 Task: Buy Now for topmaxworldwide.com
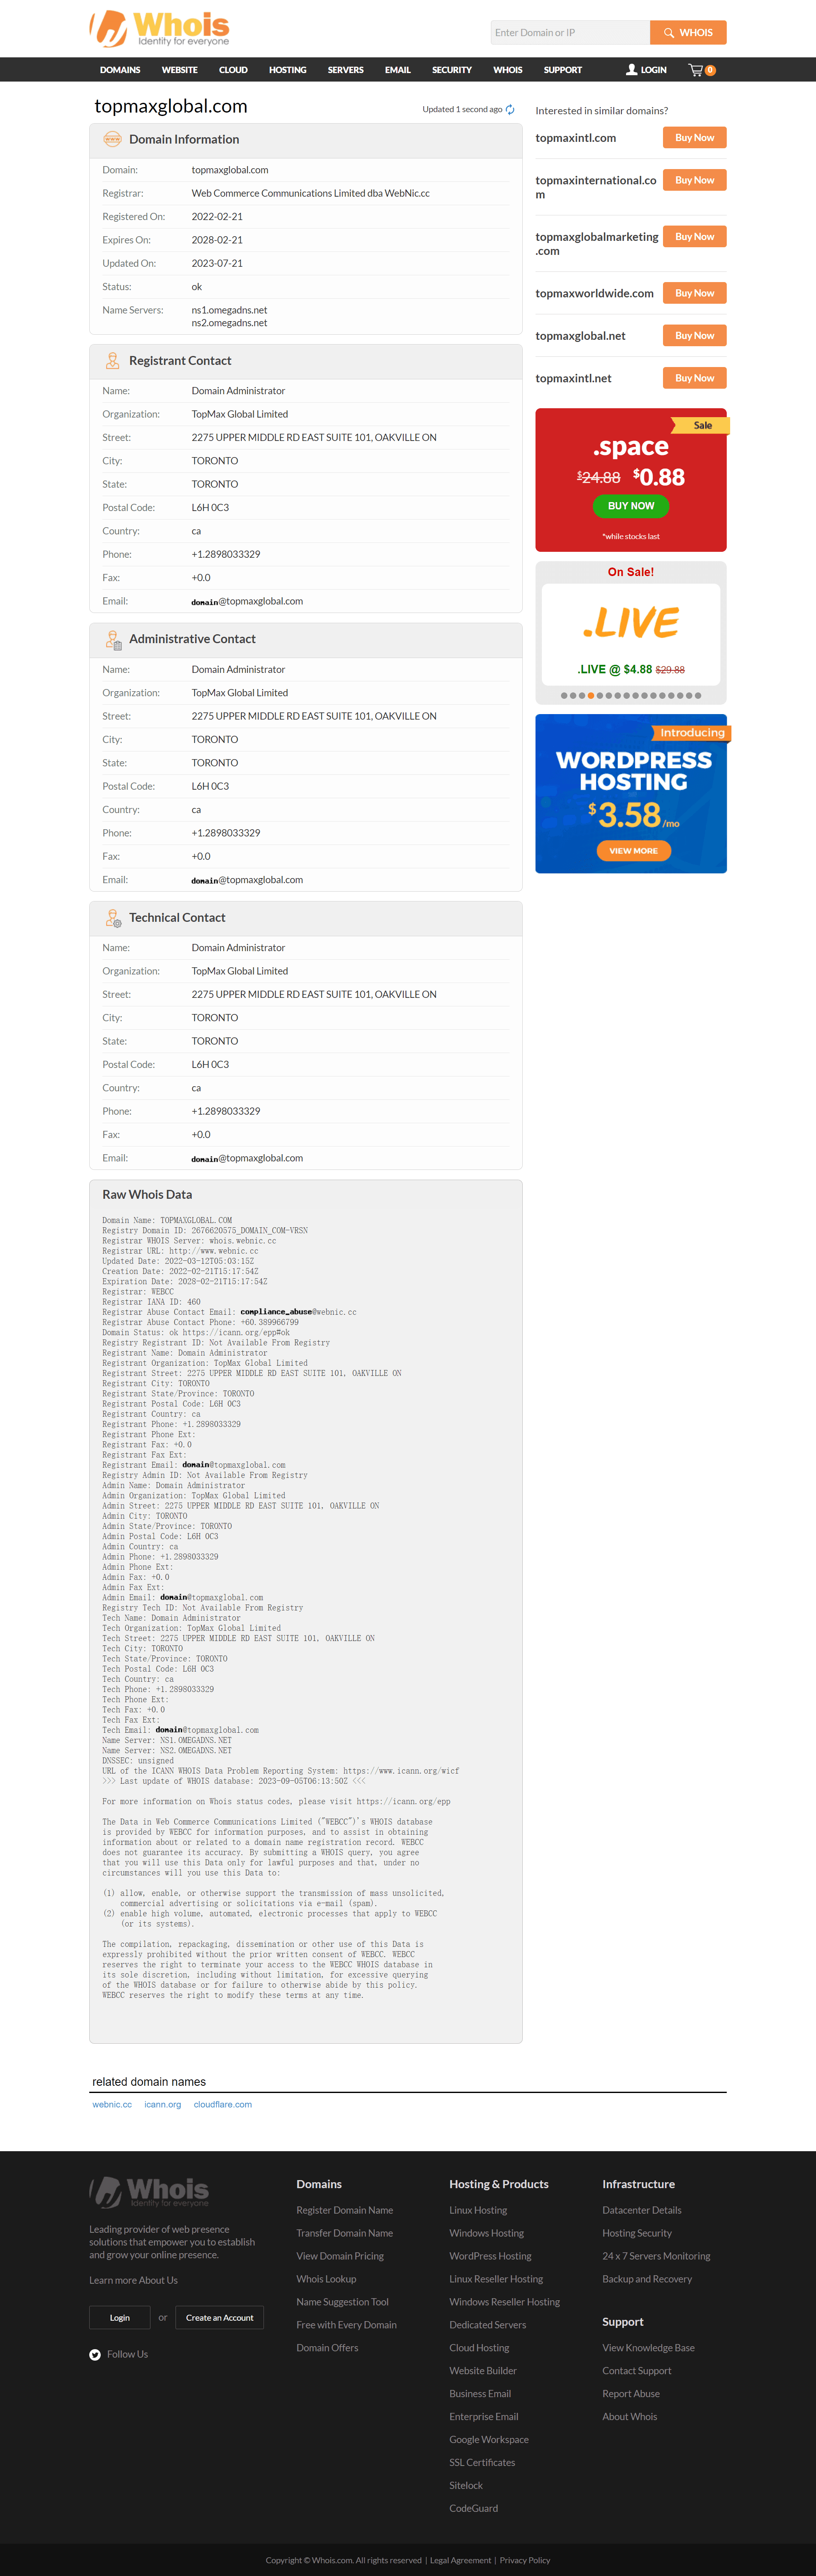[x=694, y=293]
